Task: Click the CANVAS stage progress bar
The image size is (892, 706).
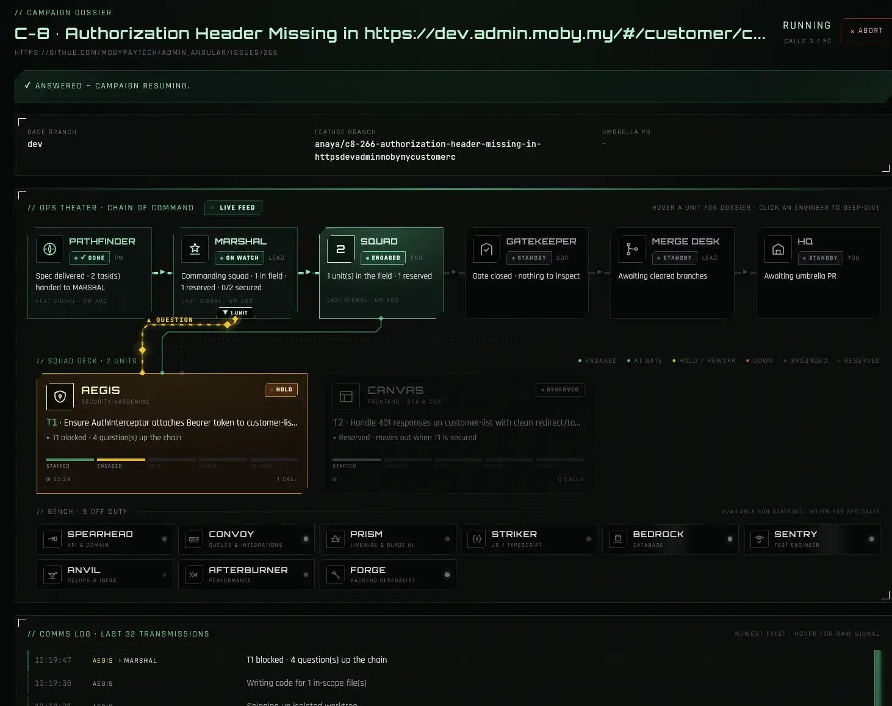Action: pos(458,460)
